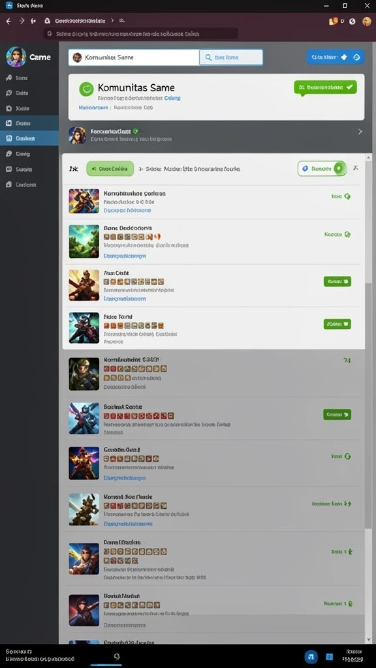Open the Came profile avatar in sidebar
This screenshot has width=376, height=668.
tap(16, 57)
